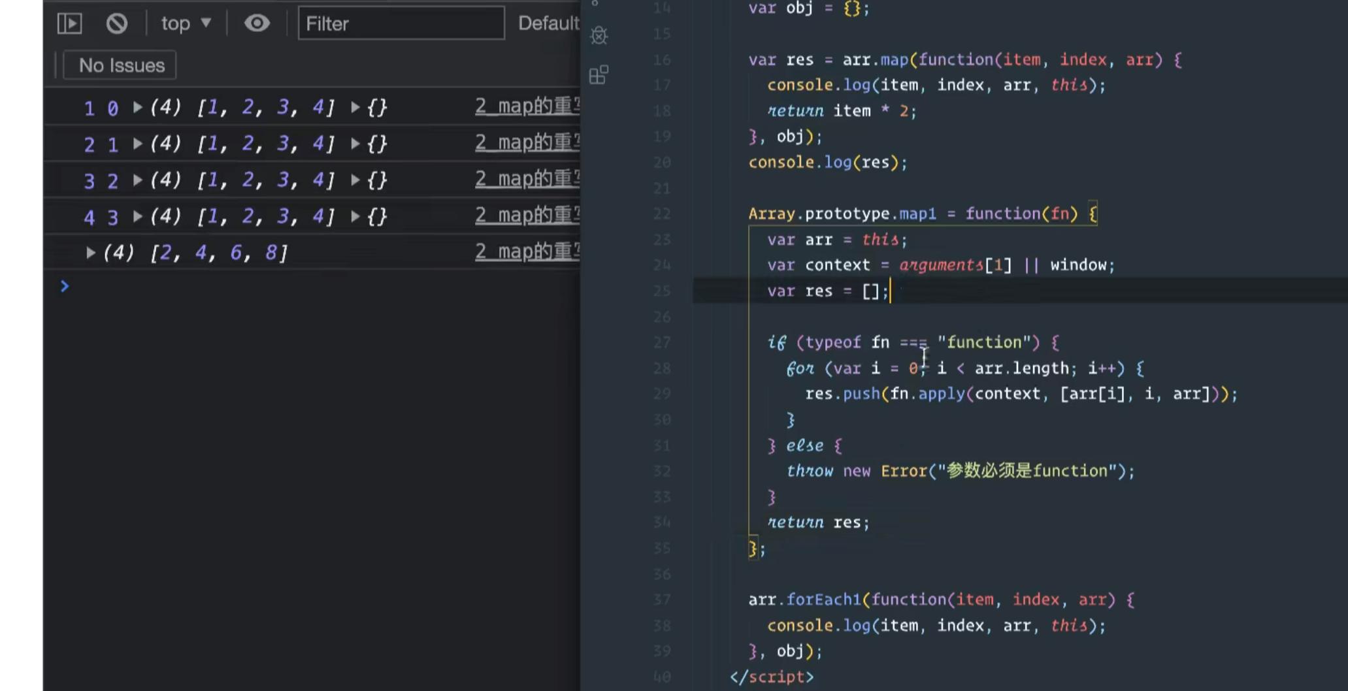
Task: Click 'arguments[1]' in the context line
Action: pos(955,265)
